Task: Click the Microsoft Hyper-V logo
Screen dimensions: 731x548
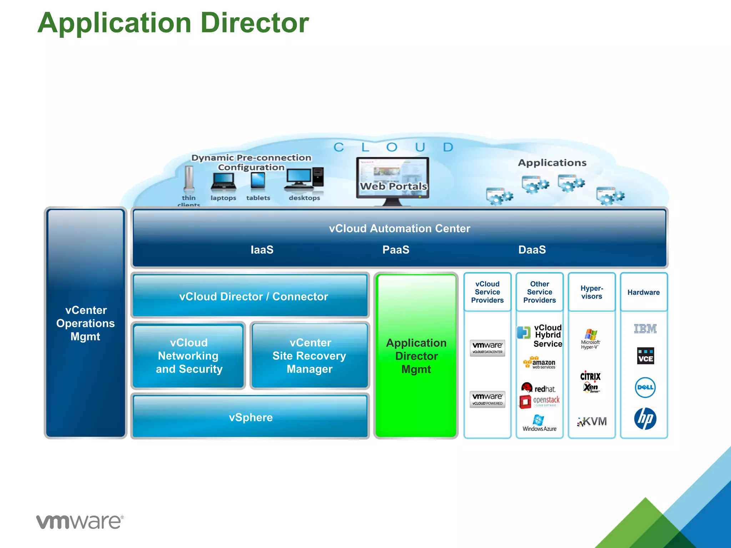Action: 591,339
